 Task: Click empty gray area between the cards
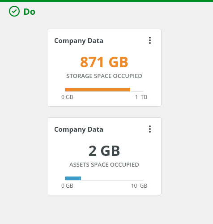tap(104, 112)
